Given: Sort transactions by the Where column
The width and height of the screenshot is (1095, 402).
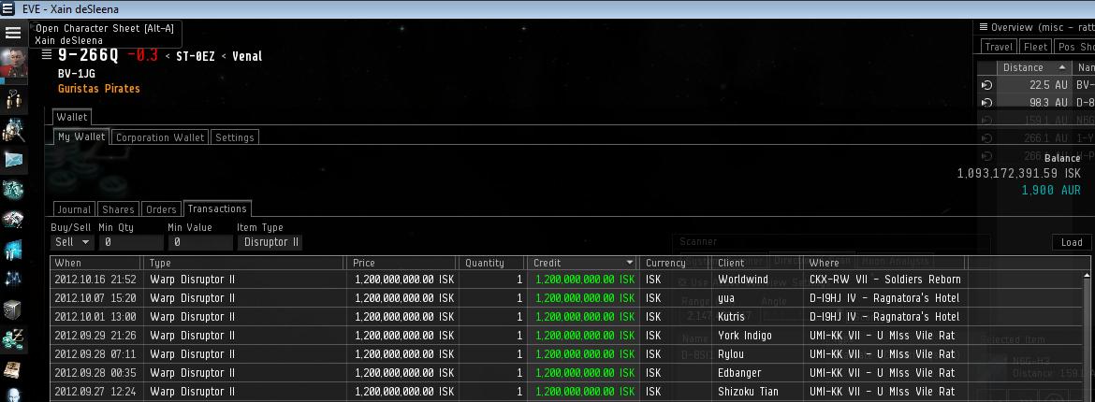Looking at the screenshot, I should point(883,263).
